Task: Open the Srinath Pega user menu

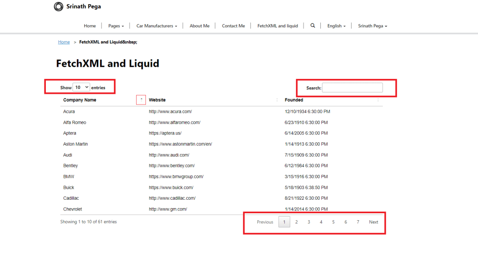Action: coord(372,26)
